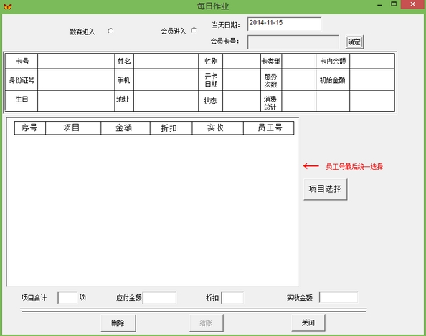Click the 员工号 column header
The height and width of the screenshot is (336, 426).
pos(269,128)
